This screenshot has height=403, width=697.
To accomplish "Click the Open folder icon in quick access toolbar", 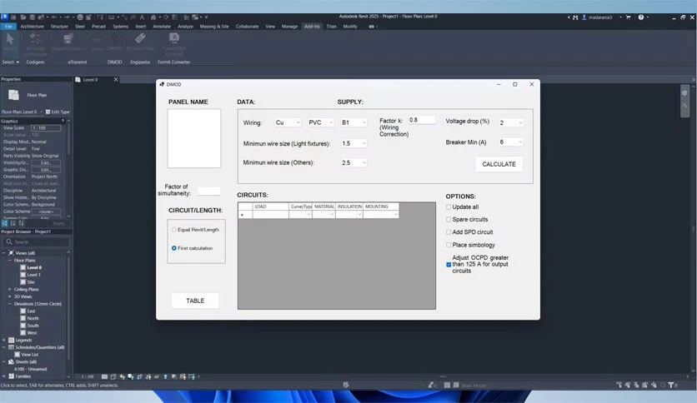I will pyautogui.click(x=23, y=17).
